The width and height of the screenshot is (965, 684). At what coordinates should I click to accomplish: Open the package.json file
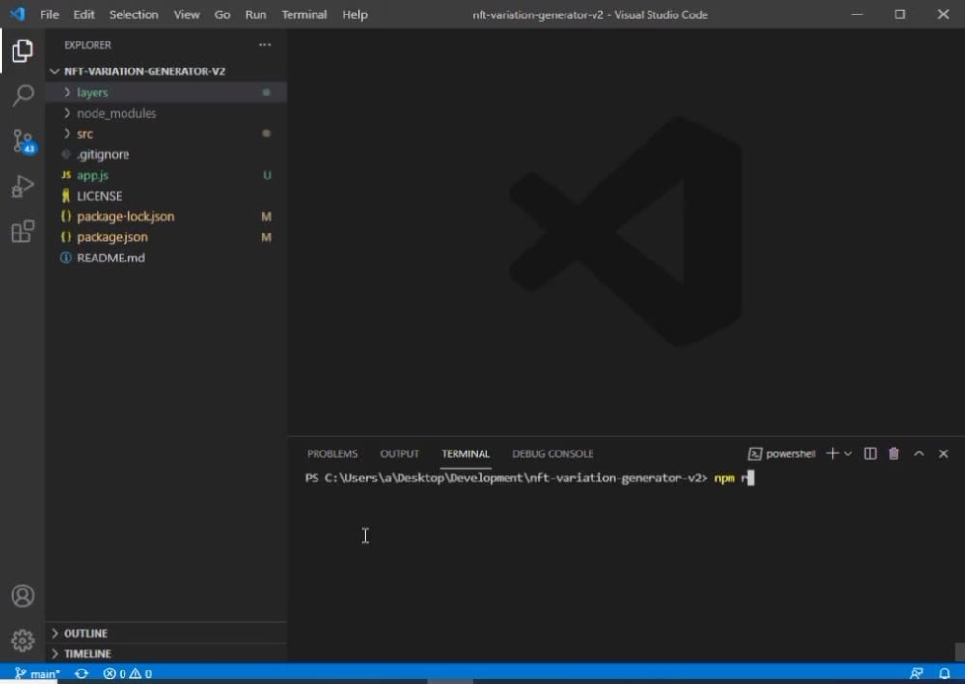point(166,236)
